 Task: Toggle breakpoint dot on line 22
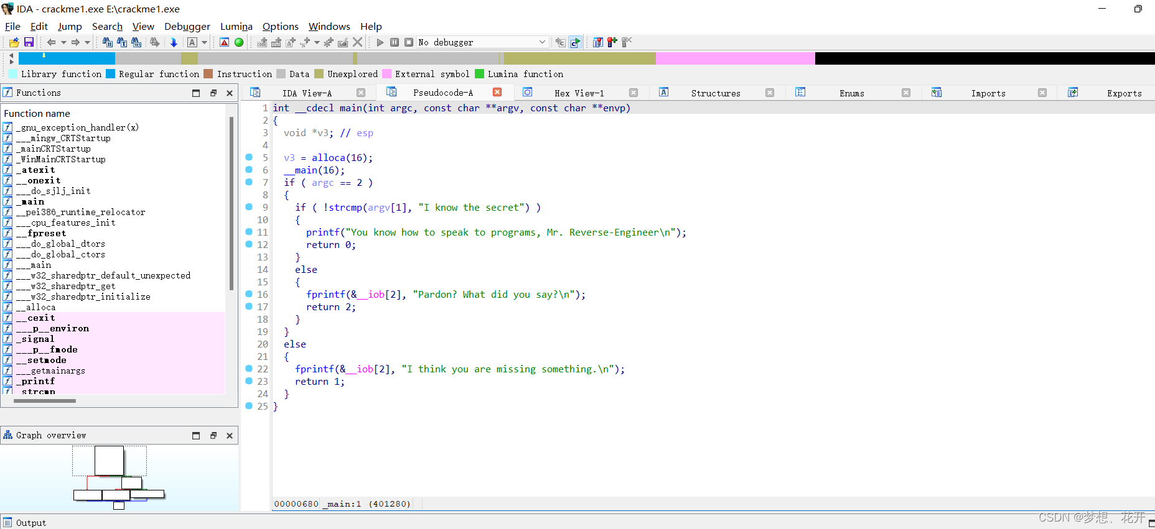249,368
